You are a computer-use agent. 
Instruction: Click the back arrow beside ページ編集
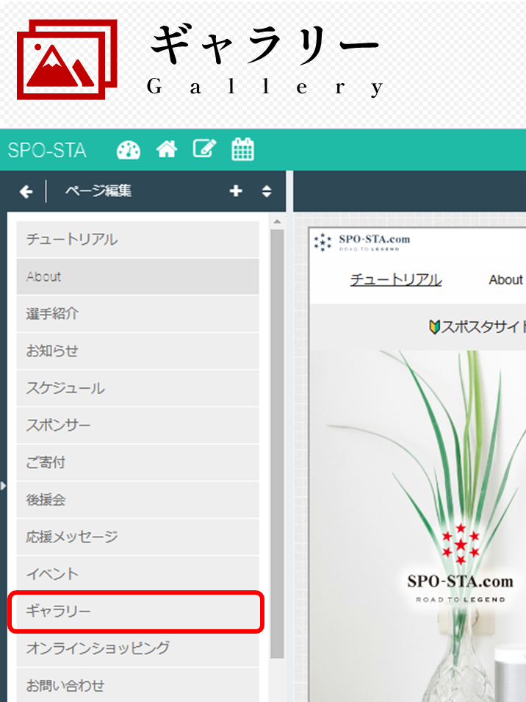(26, 192)
